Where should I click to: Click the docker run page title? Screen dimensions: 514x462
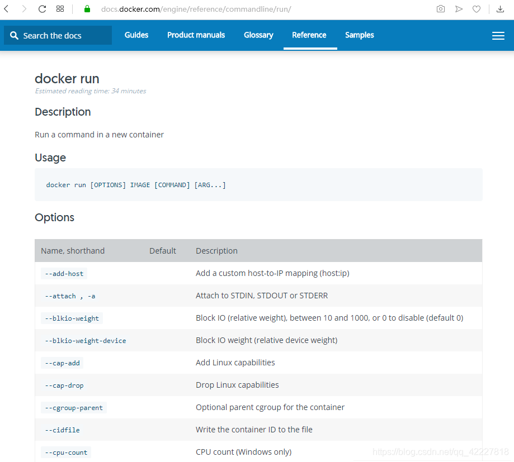67,79
